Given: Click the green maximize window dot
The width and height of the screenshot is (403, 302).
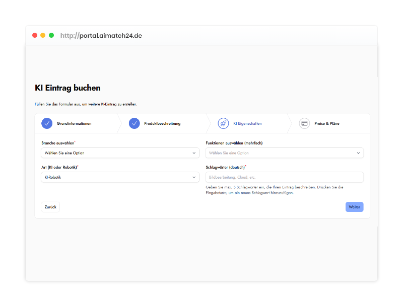Looking at the screenshot, I should coord(51,35).
